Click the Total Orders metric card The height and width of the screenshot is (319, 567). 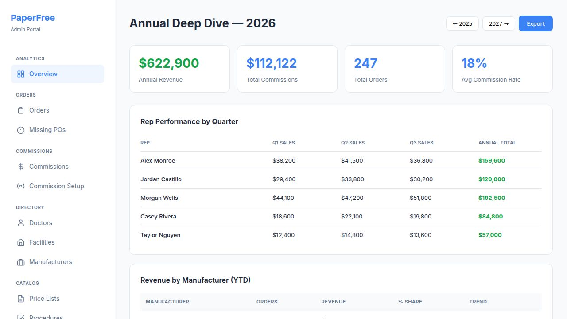click(x=395, y=69)
